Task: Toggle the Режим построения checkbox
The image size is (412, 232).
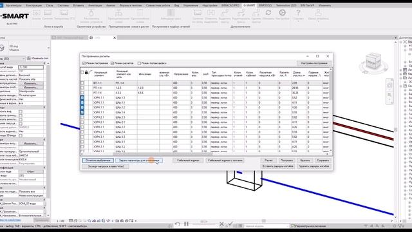Action: [84, 63]
